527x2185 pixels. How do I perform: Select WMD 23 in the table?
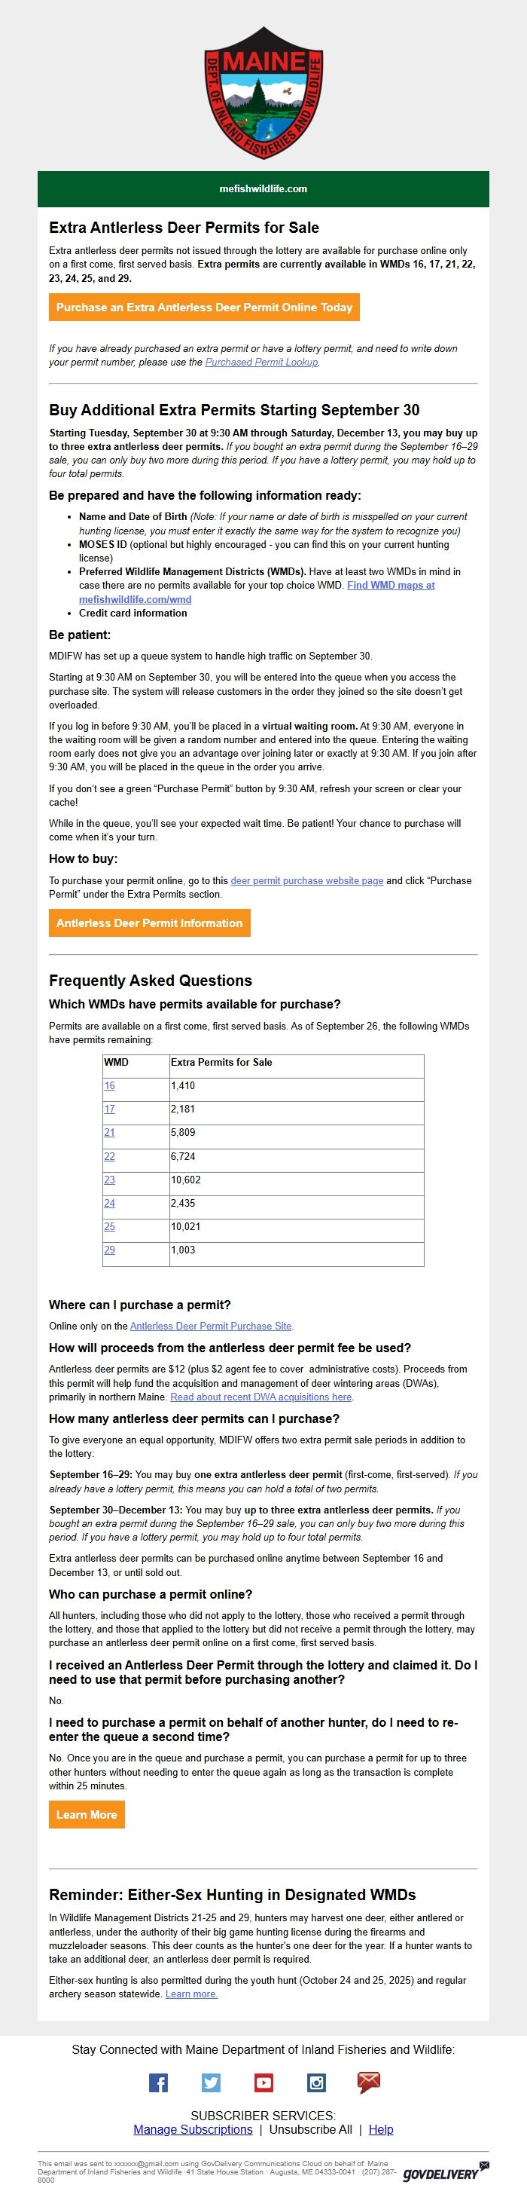point(109,1180)
